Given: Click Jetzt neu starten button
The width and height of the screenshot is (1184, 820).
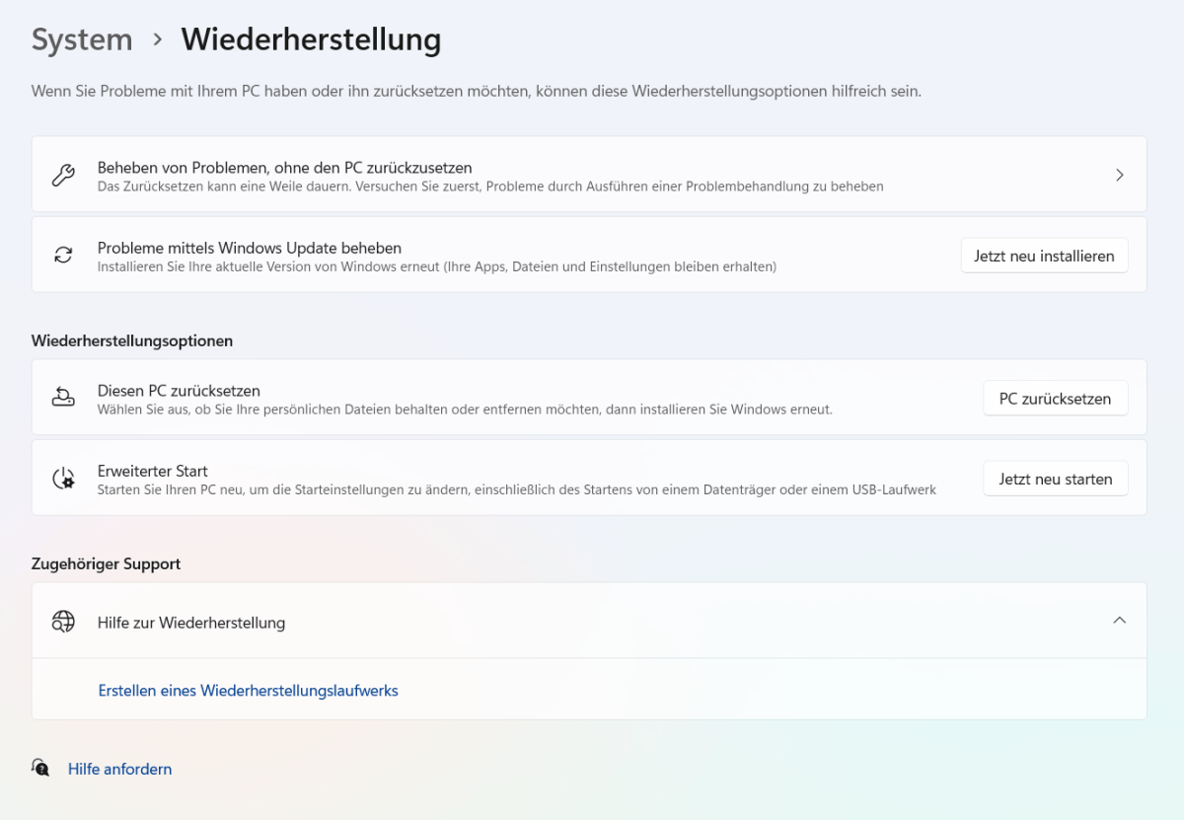Looking at the screenshot, I should (1055, 479).
